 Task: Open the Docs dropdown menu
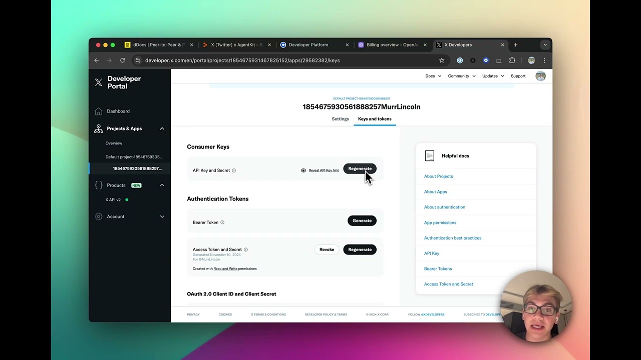point(433,76)
